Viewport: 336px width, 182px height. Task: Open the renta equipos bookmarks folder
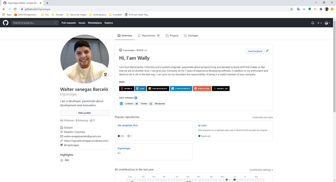click(97, 15)
